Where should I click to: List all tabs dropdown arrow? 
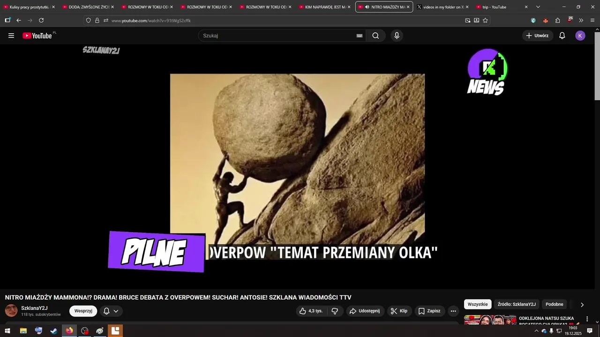(538, 7)
